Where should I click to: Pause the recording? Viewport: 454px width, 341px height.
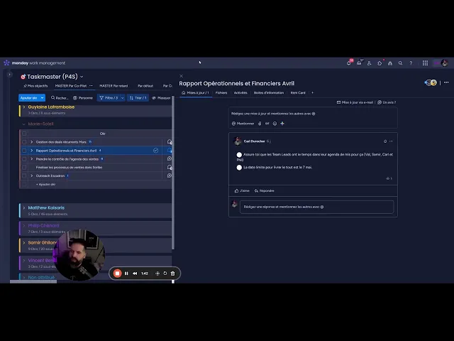126,273
